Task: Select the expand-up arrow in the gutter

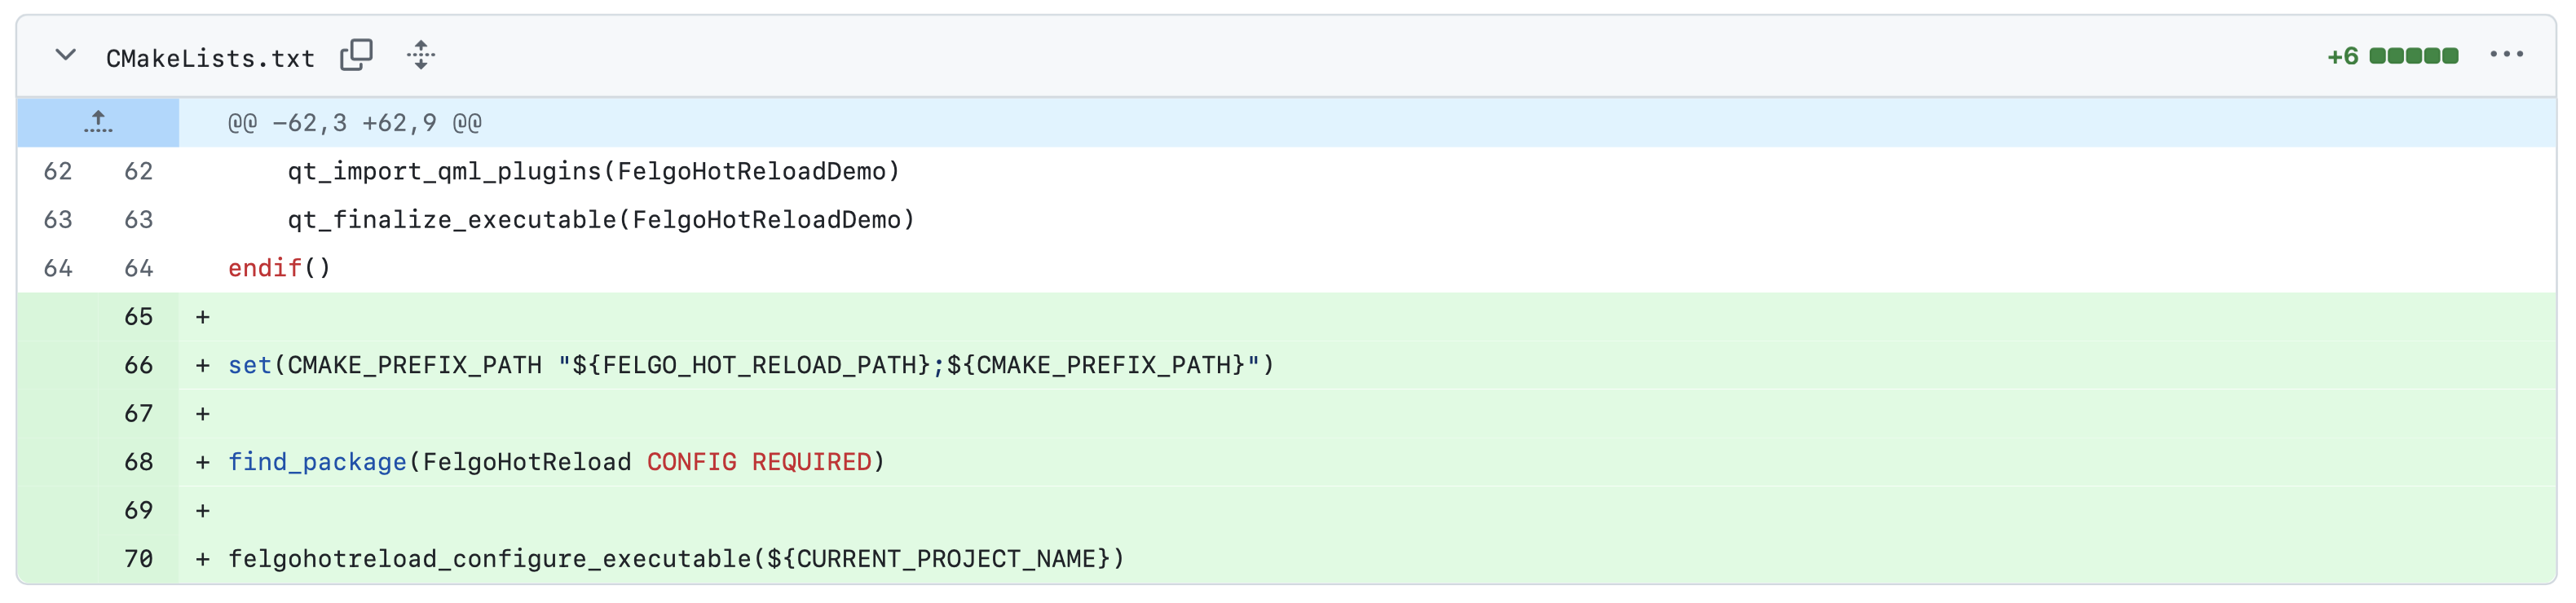Action: pos(97,122)
